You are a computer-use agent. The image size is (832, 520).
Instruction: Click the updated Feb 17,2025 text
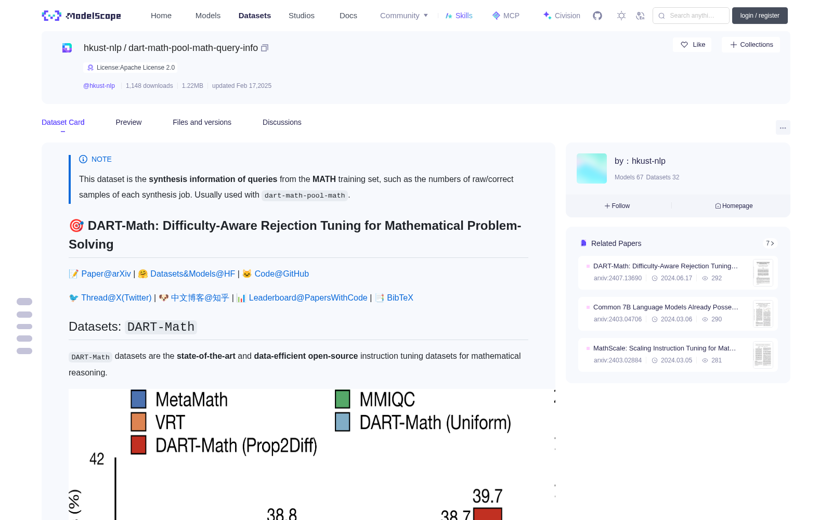tap(242, 86)
